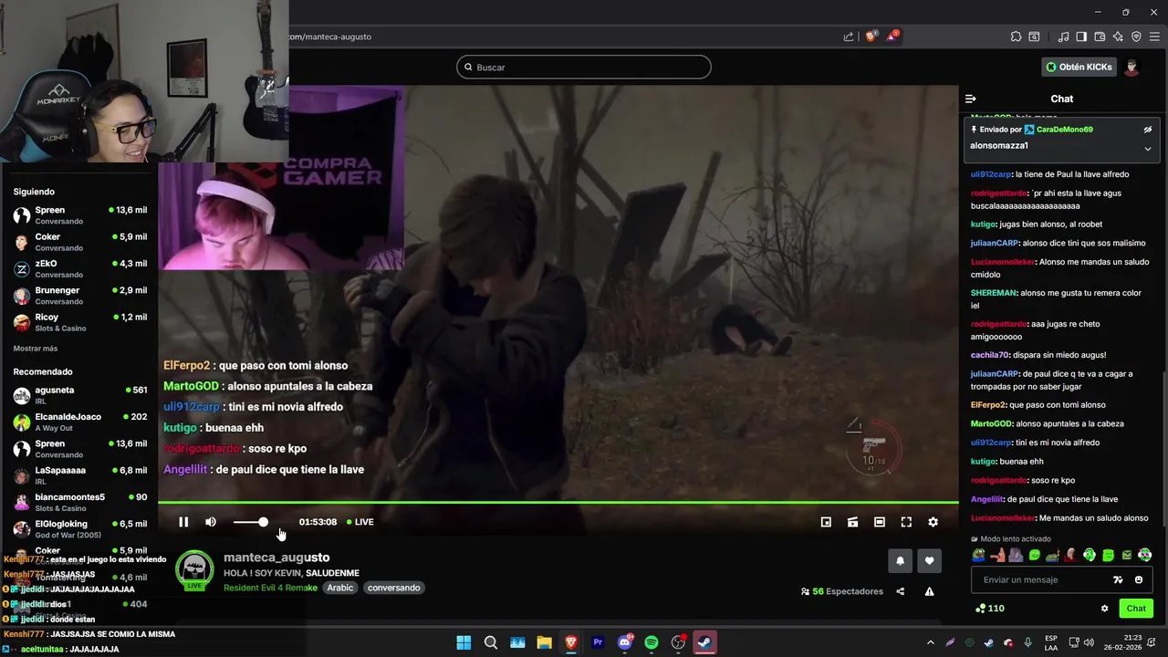Toggle theater mode in the player
This screenshot has width=1168, height=657.
point(879,522)
